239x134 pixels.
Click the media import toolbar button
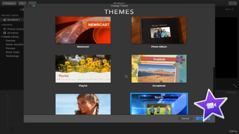[22, 3]
